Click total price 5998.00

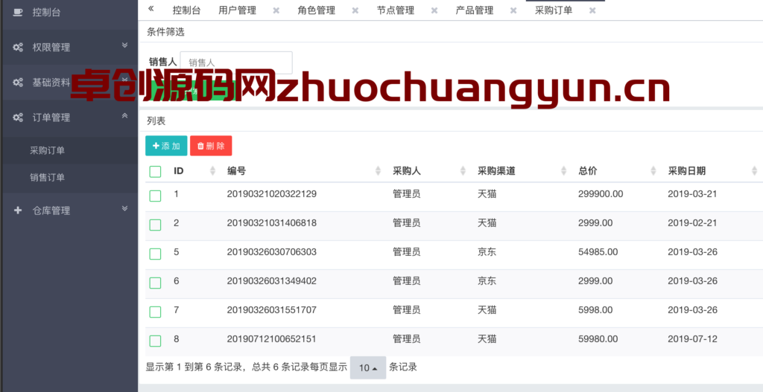595,310
